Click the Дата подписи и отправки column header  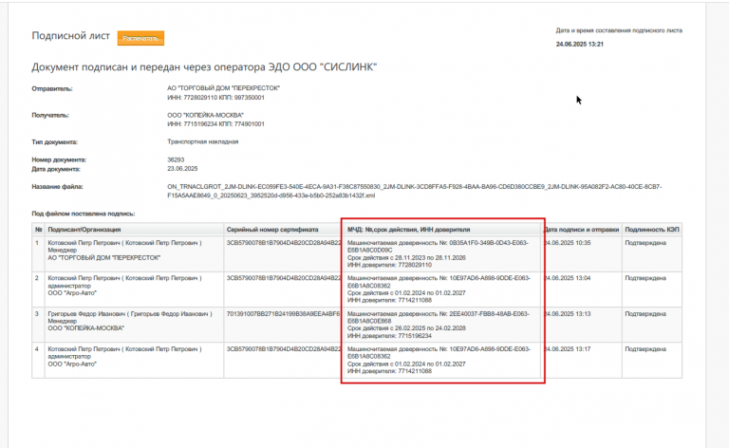581,230
